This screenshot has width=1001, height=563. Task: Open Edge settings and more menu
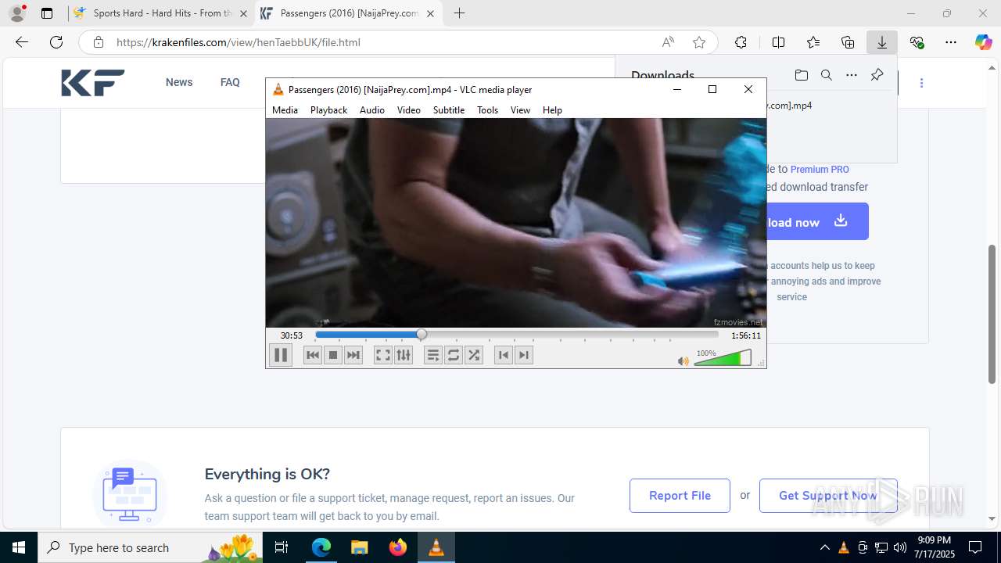click(x=951, y=42)
